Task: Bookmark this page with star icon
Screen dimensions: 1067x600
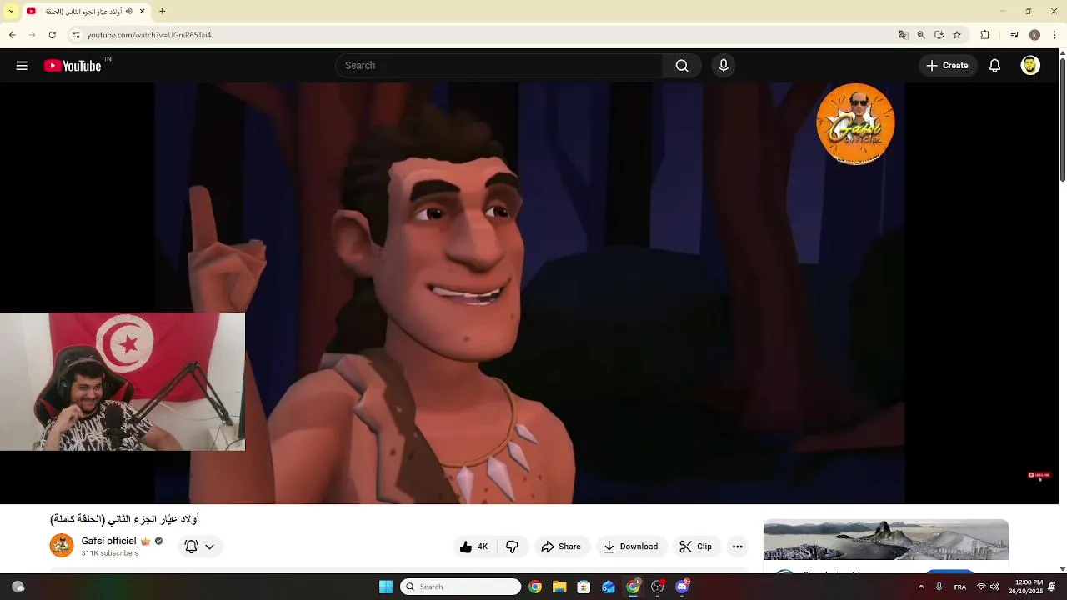Action: click(x=957, y=35)
